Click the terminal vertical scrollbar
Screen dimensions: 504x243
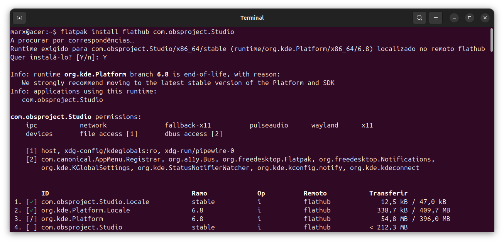point(491,40)
